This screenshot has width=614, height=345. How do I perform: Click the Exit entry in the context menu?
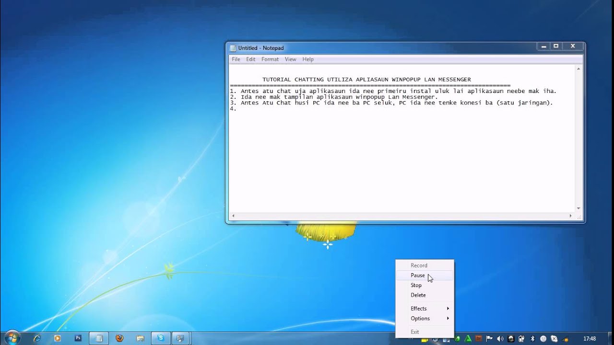tap(425, 332)
